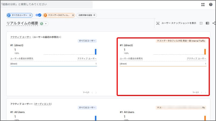Select the すべてのユーザー comparison chip
This screenshot has width=216, height=121.
19,15
